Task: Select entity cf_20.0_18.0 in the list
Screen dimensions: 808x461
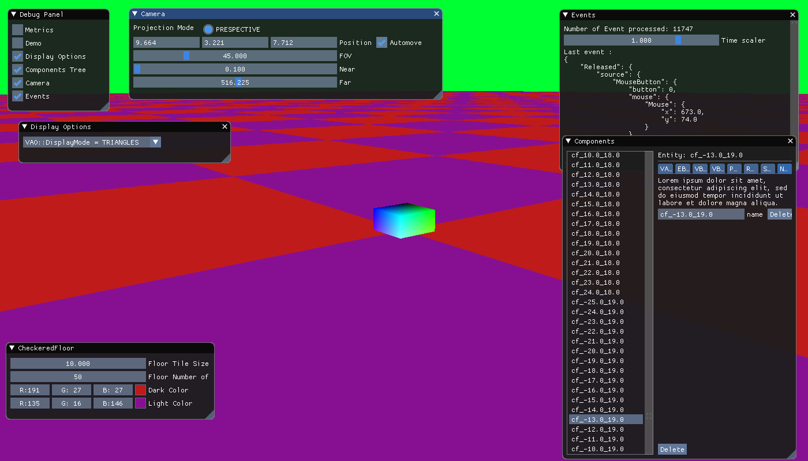Action: click(606, 253)
